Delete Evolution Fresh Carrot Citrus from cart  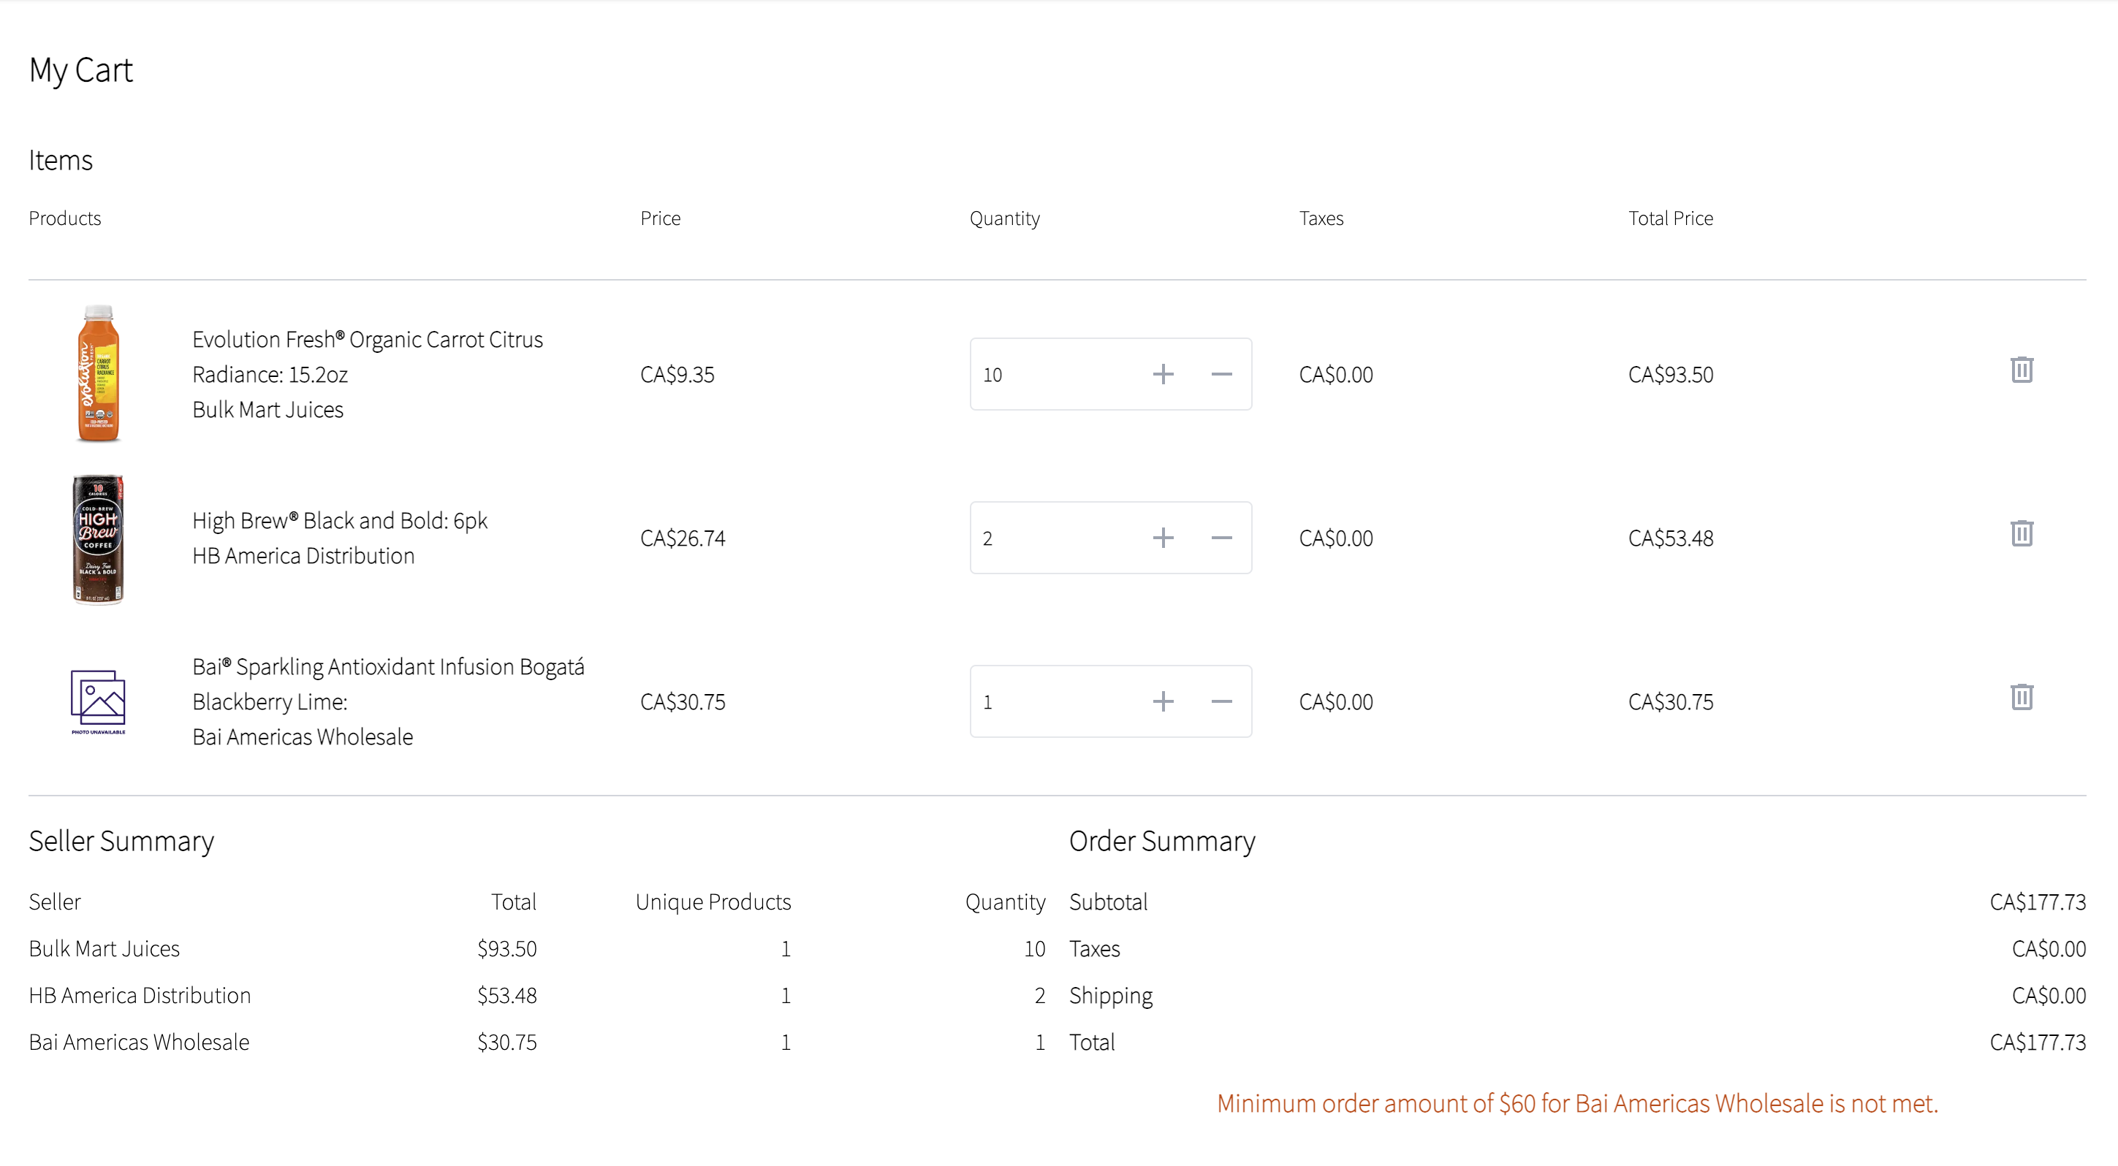(x=2021, y=370)
